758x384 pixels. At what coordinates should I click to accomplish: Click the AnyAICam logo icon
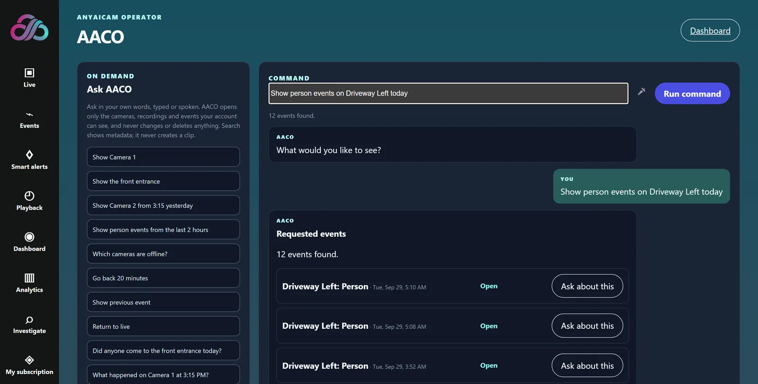29,27
